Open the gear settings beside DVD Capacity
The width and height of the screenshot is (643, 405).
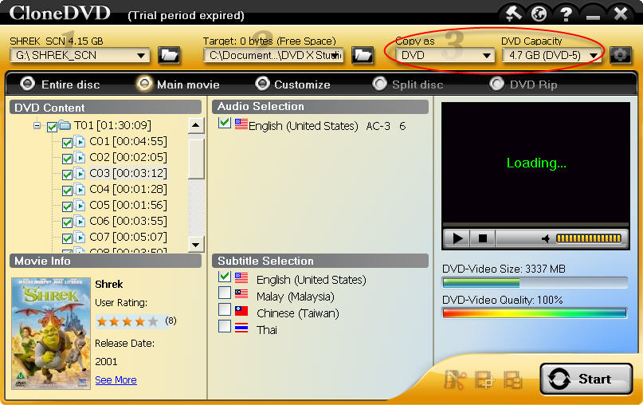coord(620,55)
